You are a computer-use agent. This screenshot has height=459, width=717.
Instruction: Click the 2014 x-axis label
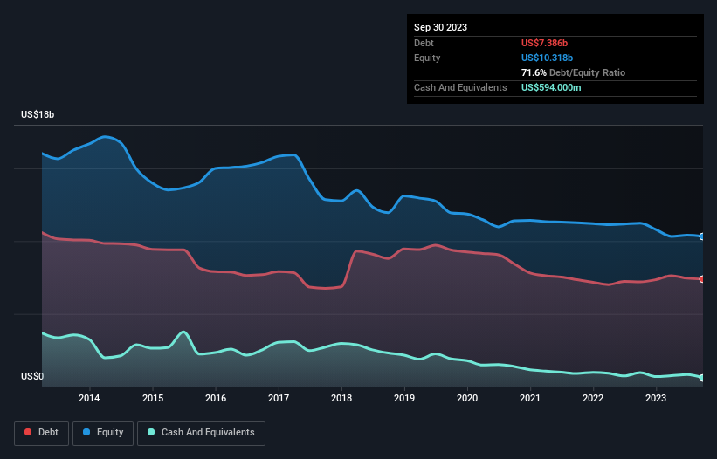pos(89,398)
